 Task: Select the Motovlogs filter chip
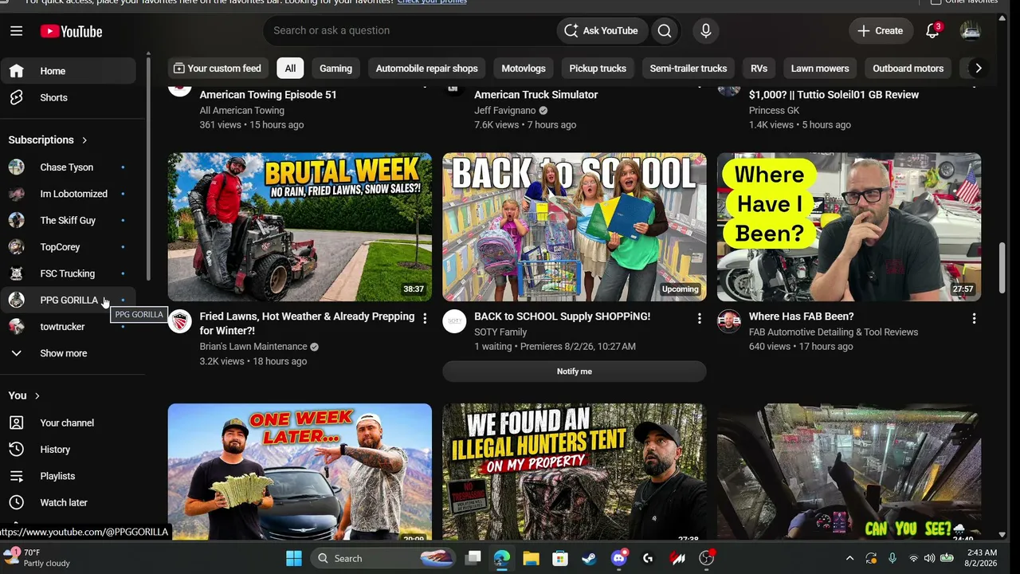pyautogui.click(x=524, y=69)
